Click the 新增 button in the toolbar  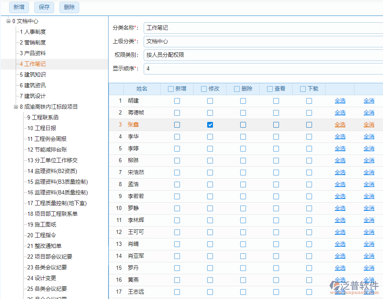click(x=19, y=7)
